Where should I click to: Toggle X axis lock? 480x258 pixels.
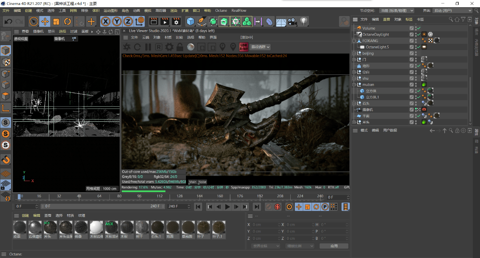click(105, 22)
